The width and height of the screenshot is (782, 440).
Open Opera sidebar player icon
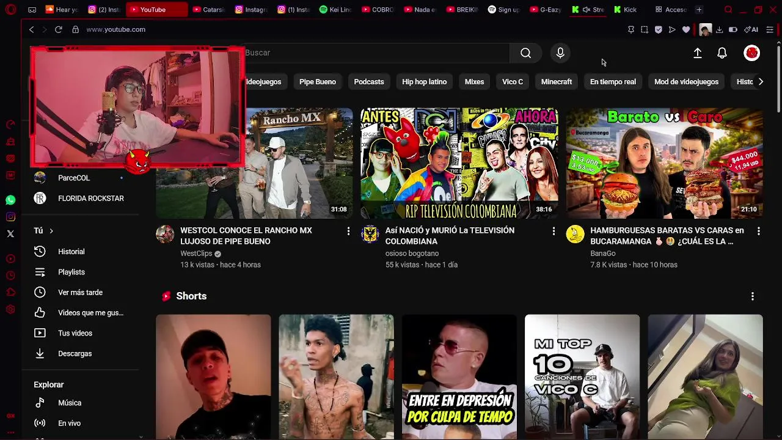(10, 258)
